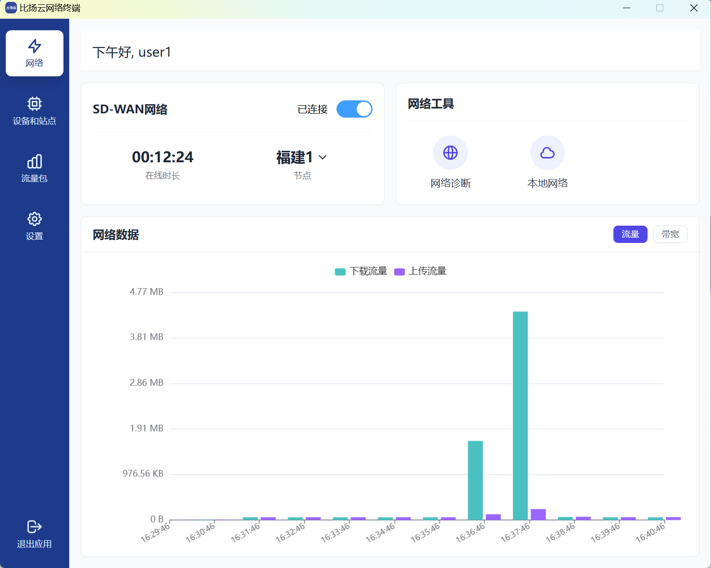
Task: Open the 设置 sidebar icon
Action: coord(34,226)
